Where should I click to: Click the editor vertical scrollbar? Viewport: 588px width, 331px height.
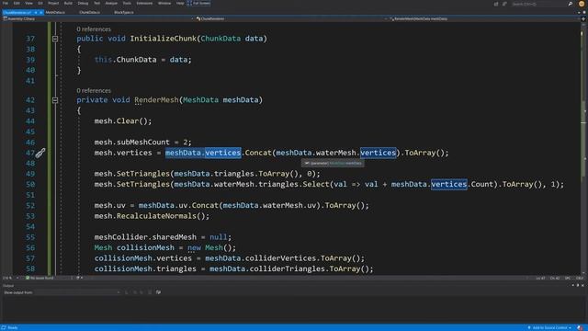(583, 148)
